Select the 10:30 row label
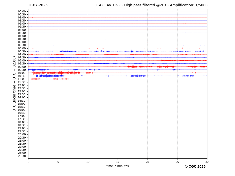This screenshot has height=176, width=235. click(22, 76)
